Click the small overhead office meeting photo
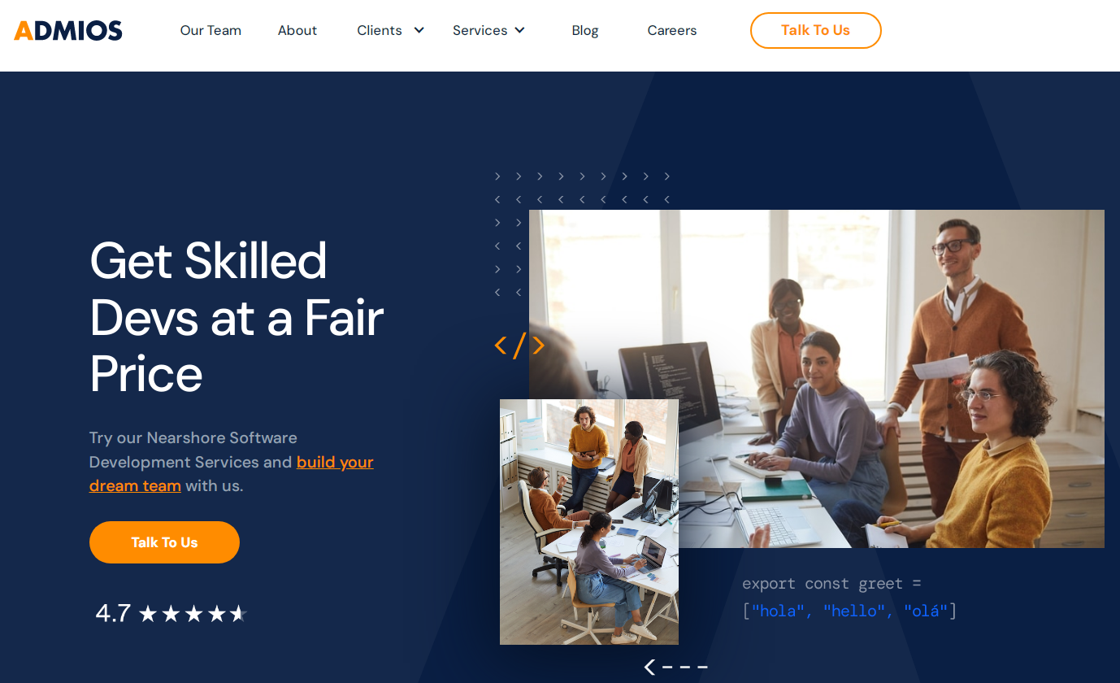 (589, 522)
